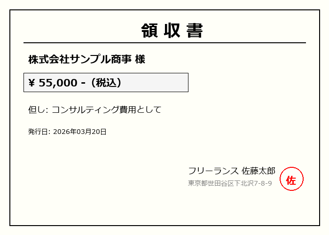This screenshot has width=329, height=235.
Task: Click the 領収書 receipt title
Action: [x=172, y=30]
